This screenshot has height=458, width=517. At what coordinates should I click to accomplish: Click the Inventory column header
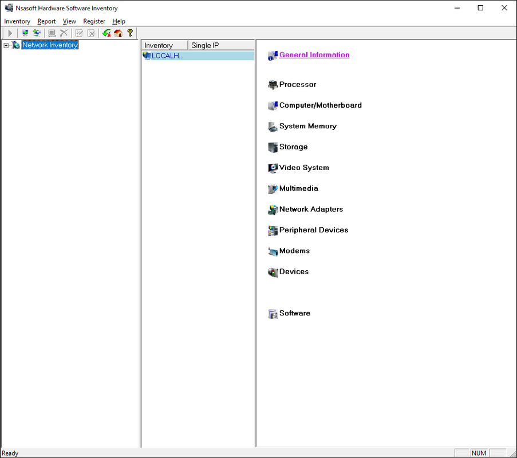[x=164, y=45]
